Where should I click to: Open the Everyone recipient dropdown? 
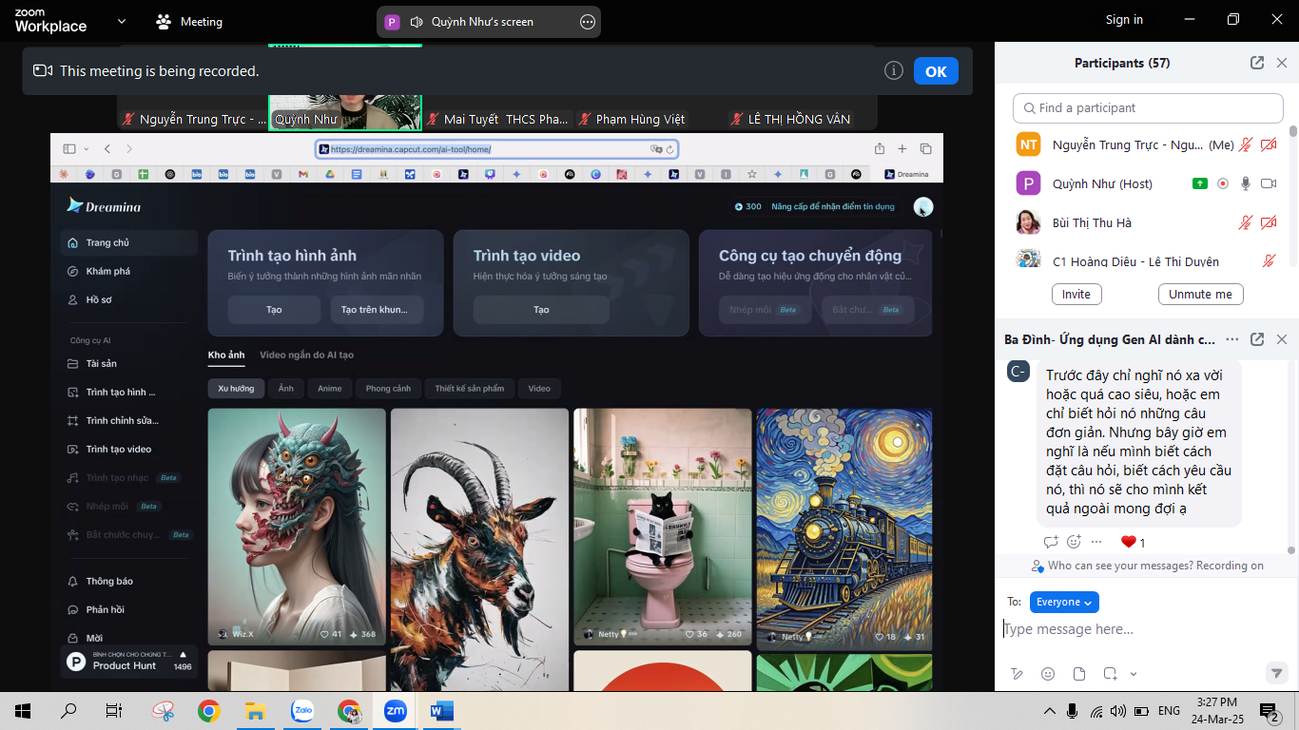click(1064, 602)
